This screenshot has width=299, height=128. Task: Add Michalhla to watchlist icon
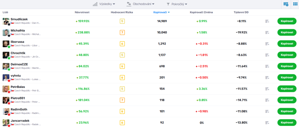[x=267, y=32]
